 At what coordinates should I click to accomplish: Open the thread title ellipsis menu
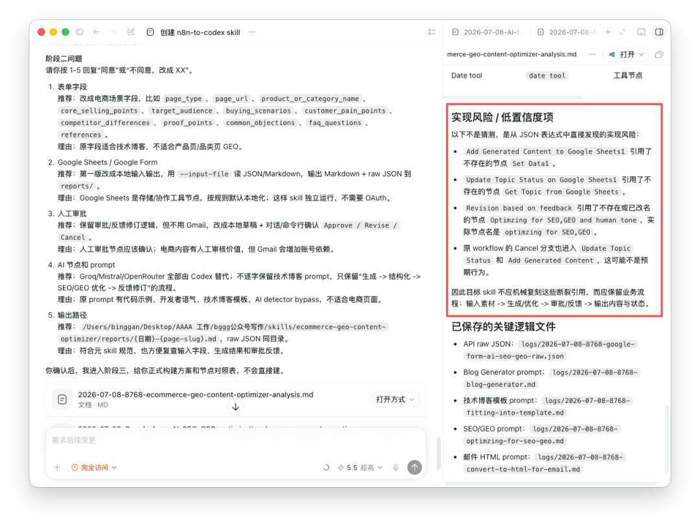(x=251, y=32)
